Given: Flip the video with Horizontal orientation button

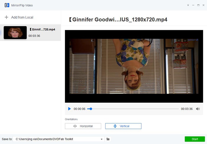Looking at the screenshot, I should coord(83,126).
